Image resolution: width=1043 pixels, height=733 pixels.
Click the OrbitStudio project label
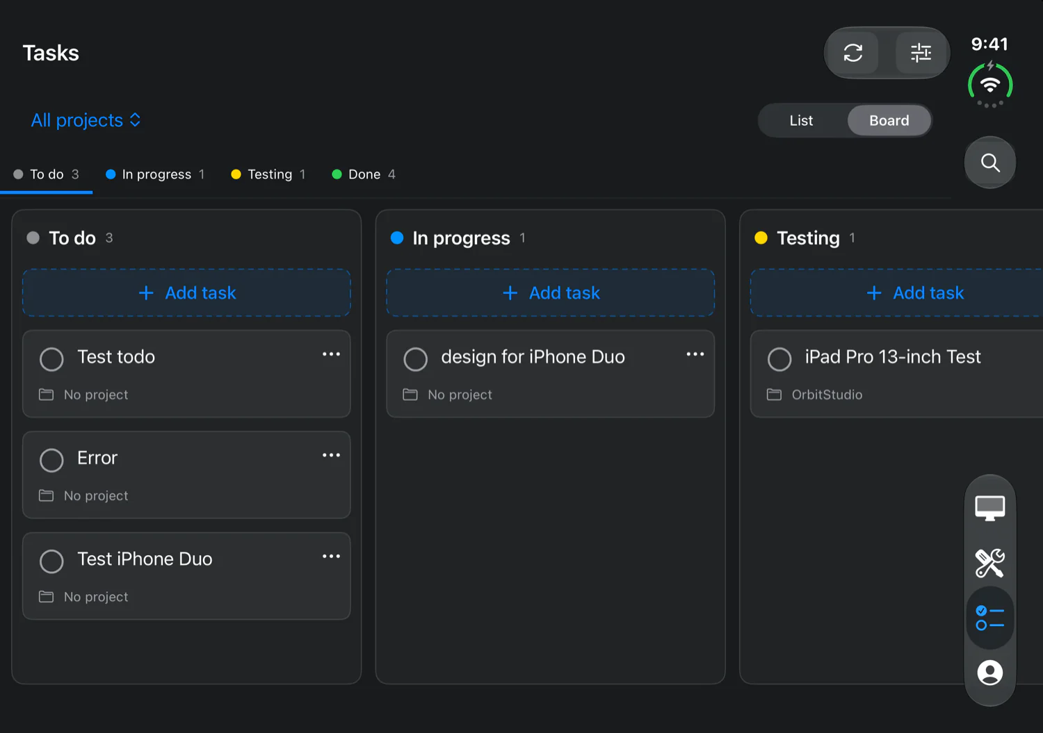[827, 395]
